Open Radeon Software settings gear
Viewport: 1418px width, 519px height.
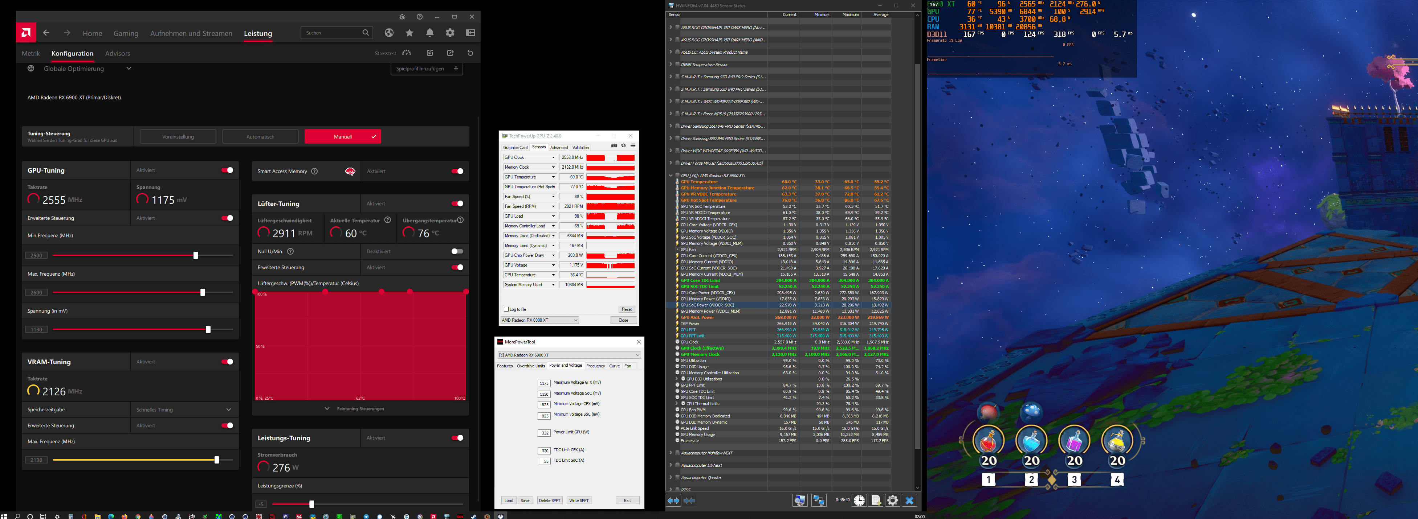click(x=450, y=33)
